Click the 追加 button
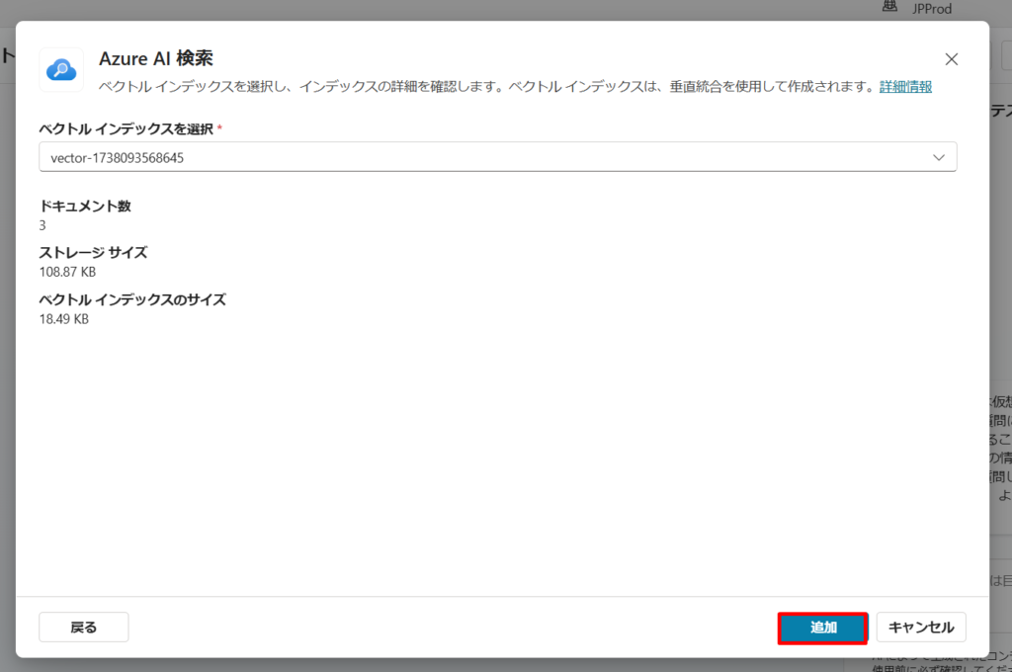Screen dimensions: 1012x672 (x=823, y=628)
